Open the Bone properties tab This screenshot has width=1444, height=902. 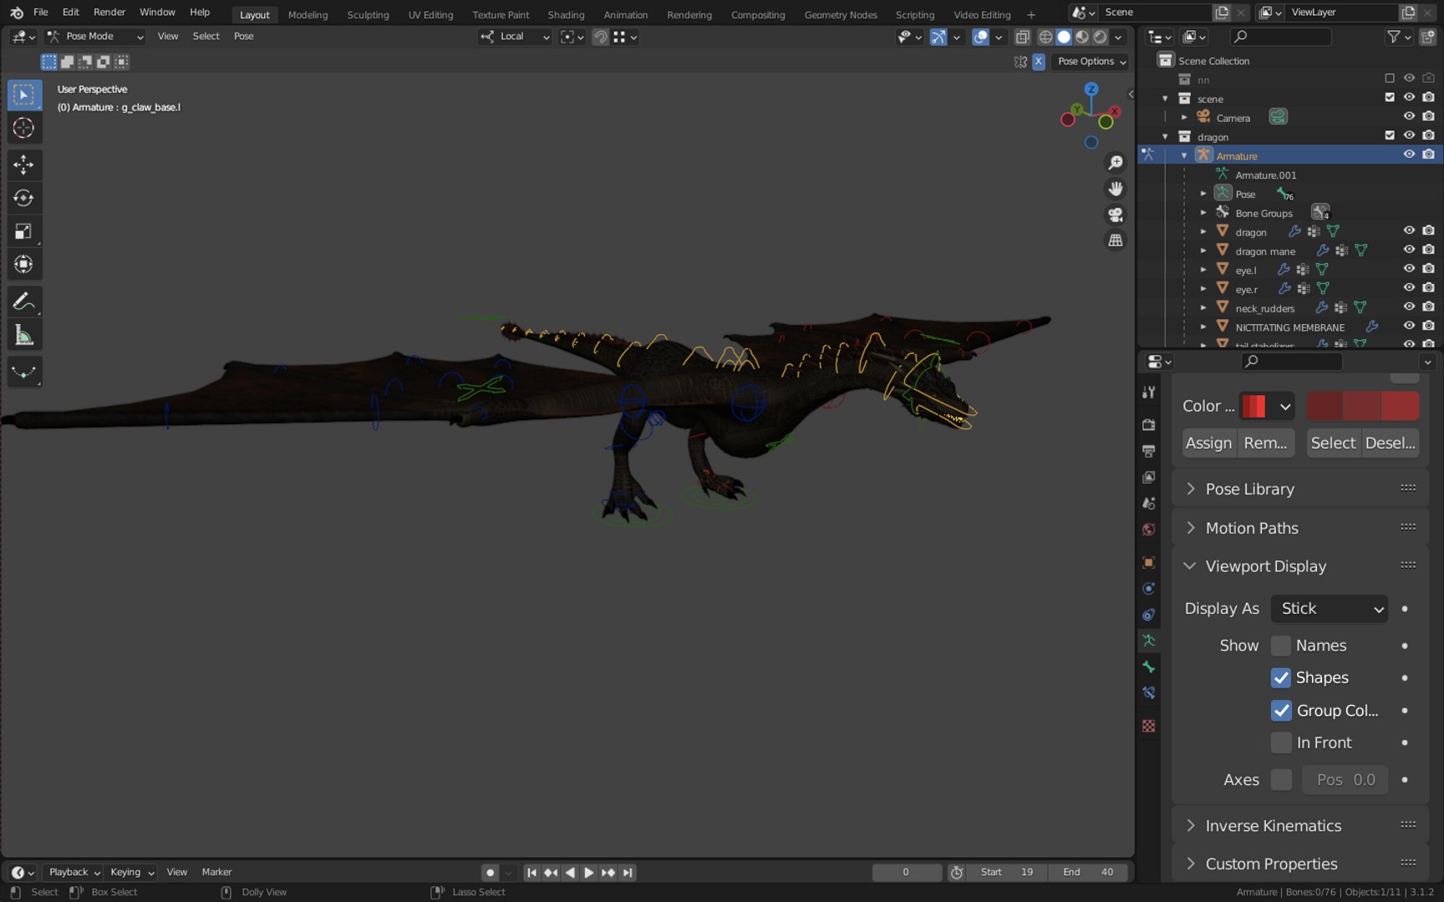(1149, 666)
